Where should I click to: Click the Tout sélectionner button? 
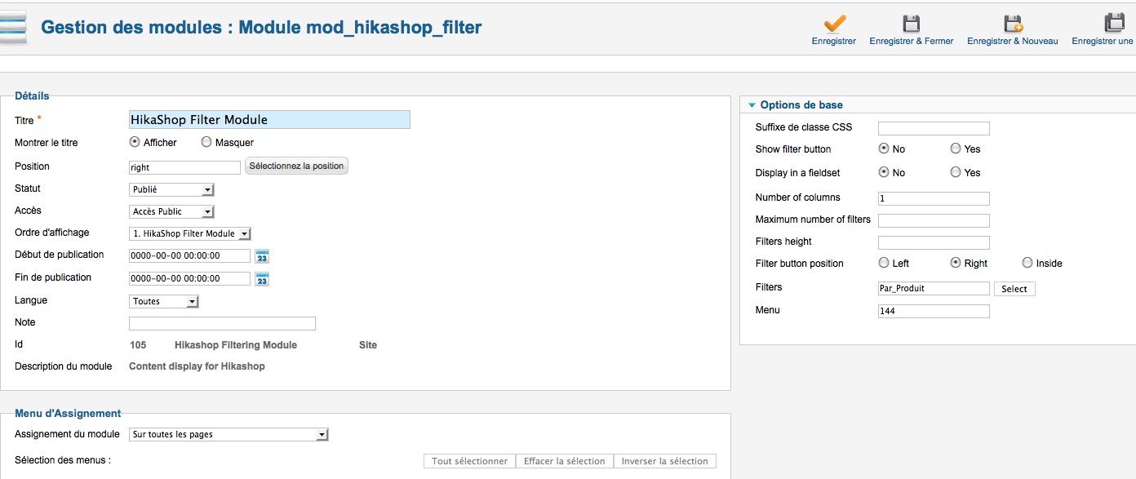469,461
